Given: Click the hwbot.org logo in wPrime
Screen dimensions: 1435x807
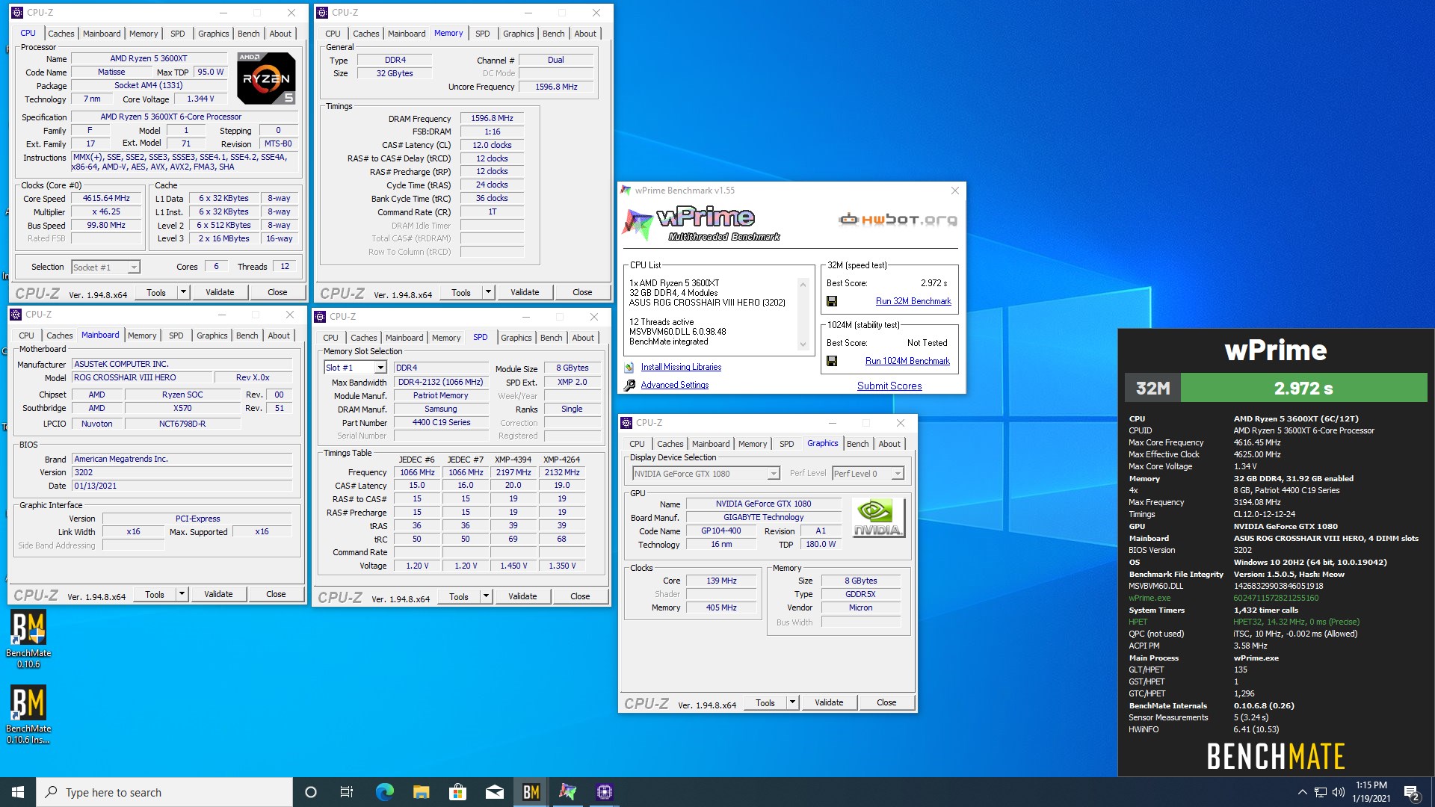Looking at the screenshot, I should (x=898, y=220).
